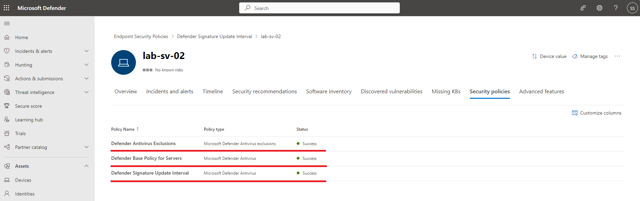Open the SS account avatar
This screenshot has height=201, width=640.
(x=632, y=8)
